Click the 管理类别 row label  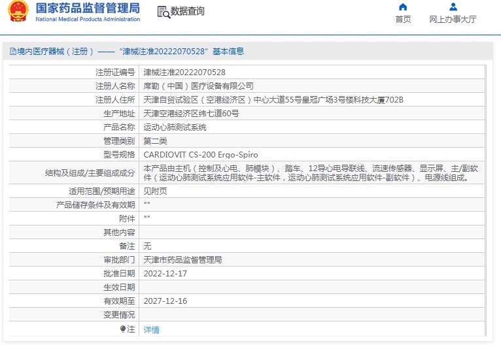(x=119, y=141)
